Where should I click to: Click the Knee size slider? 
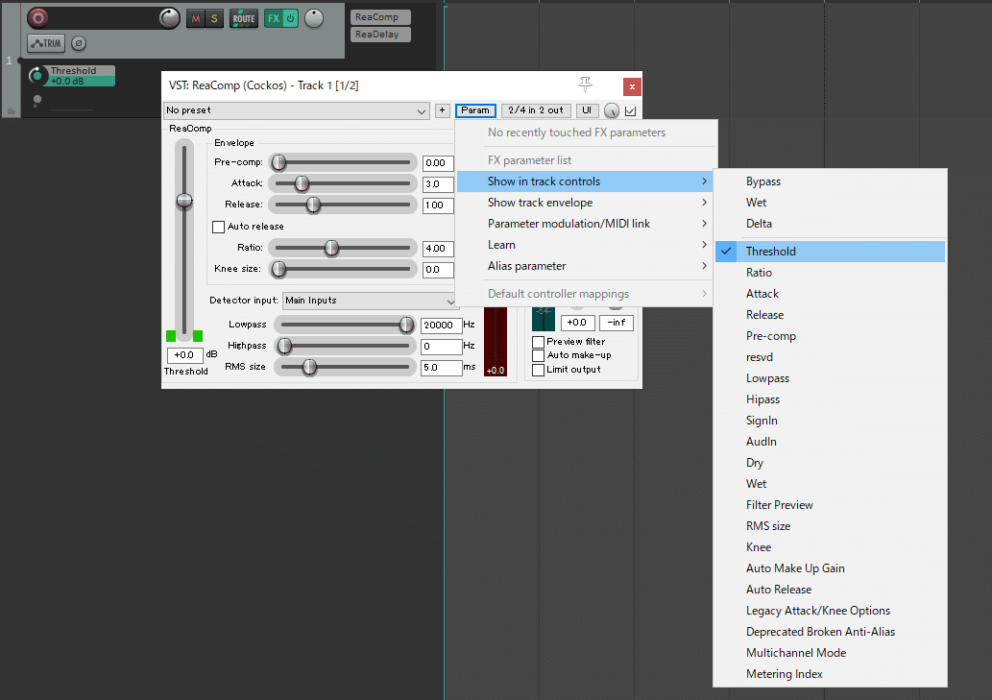[343, 270]
